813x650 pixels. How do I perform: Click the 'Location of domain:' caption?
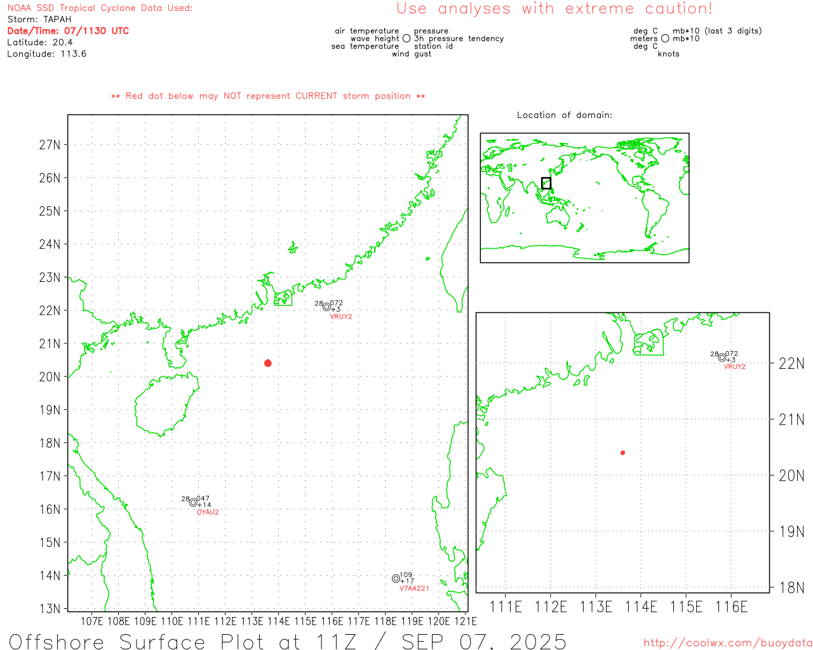tap(565, 115)
